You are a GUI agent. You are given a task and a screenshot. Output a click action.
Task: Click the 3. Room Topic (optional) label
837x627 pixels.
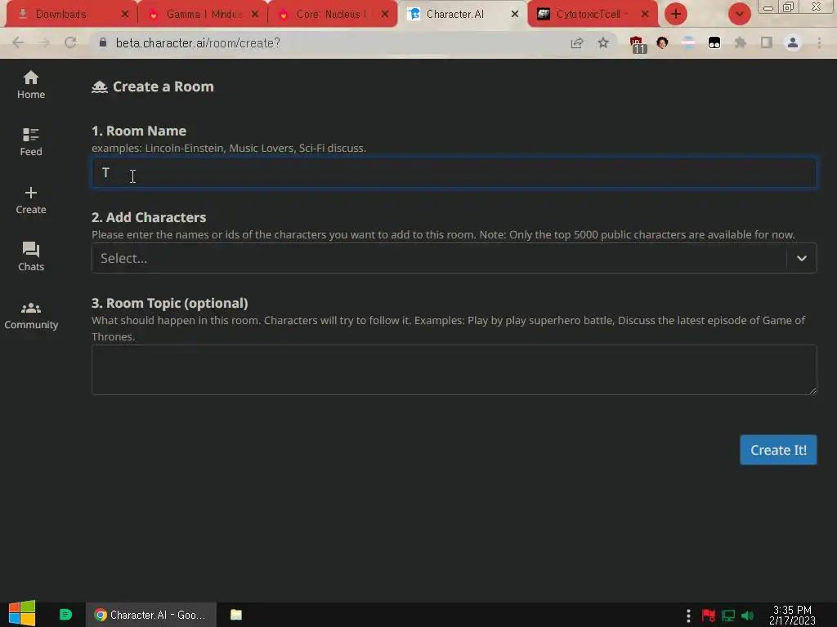[x=170, y=303]
